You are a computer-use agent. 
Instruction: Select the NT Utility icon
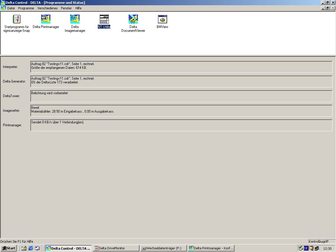pyautogui.click(x=104, y=19)
